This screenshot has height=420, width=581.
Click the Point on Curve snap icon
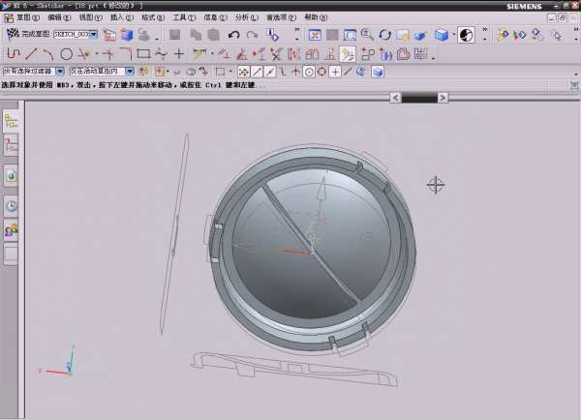pos(348,72)
